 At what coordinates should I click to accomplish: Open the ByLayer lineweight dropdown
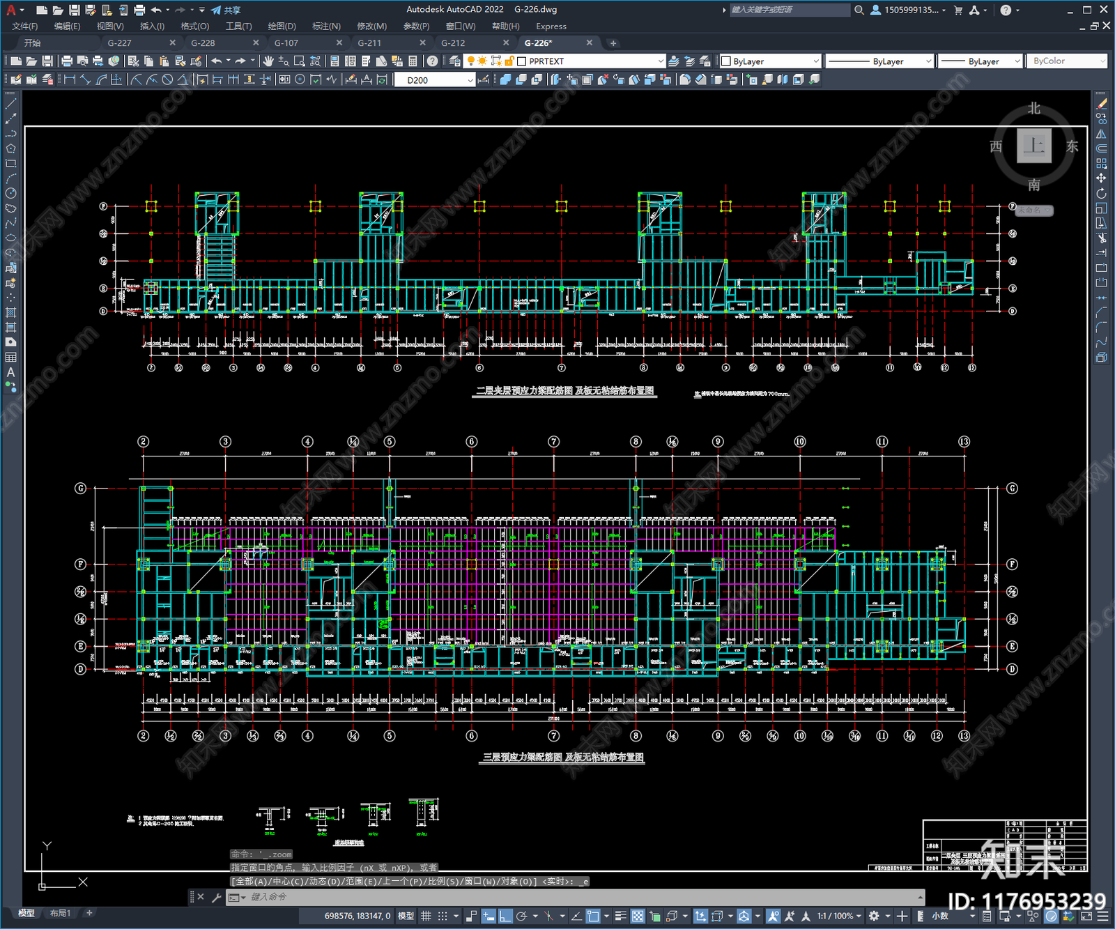(x=980, y=61)
